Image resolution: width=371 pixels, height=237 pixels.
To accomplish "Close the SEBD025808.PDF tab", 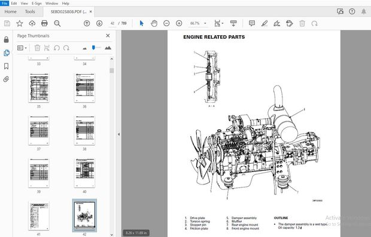I will pos(90,11).
